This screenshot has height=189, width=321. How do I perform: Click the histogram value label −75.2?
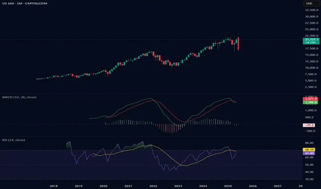coord(309,125)
